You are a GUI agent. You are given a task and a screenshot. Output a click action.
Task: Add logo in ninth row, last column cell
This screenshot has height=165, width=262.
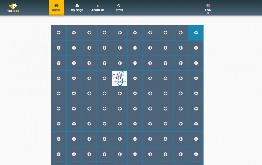point(196,154)
